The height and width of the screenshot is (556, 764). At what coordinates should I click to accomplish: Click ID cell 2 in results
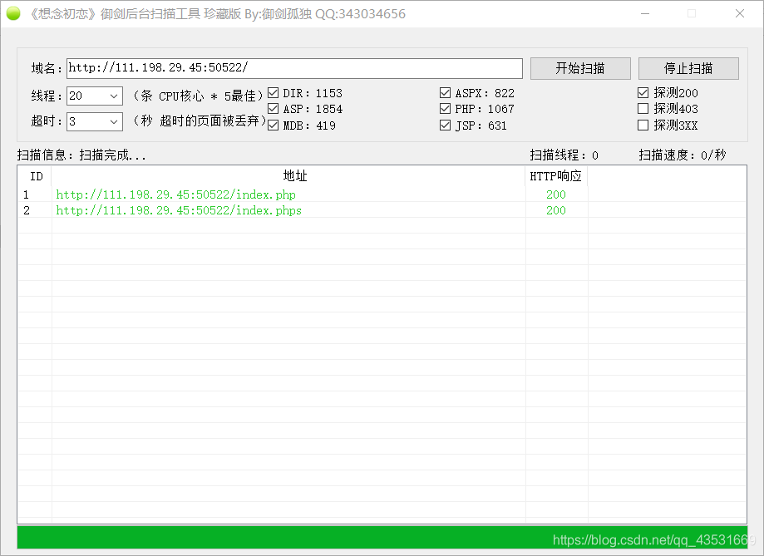click(27, 210)
